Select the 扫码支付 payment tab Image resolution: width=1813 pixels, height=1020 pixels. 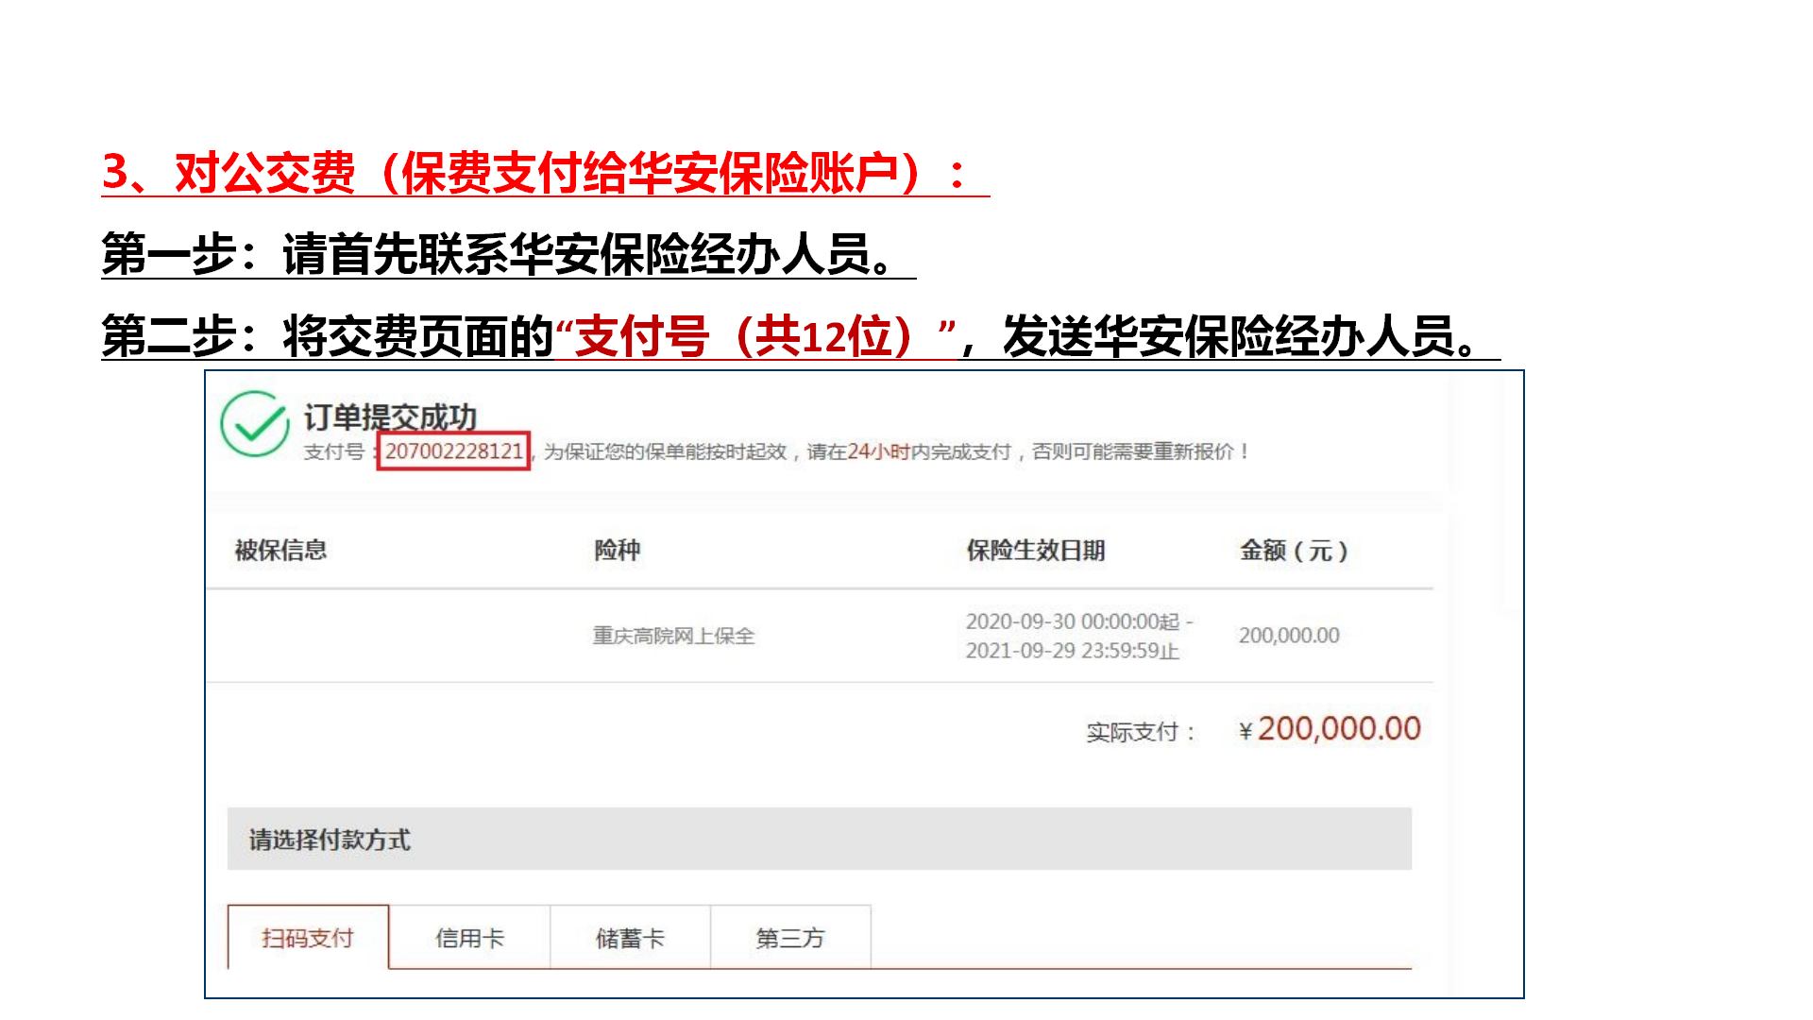(308, 938)
